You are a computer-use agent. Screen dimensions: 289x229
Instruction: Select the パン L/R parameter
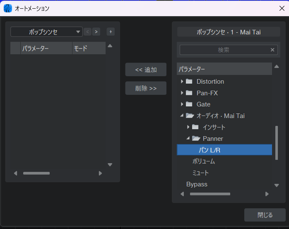(224, 150)
